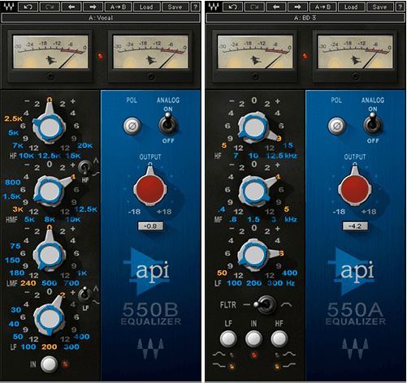
Task: Click the Load button in 550B
Action: tap(146, 6)
